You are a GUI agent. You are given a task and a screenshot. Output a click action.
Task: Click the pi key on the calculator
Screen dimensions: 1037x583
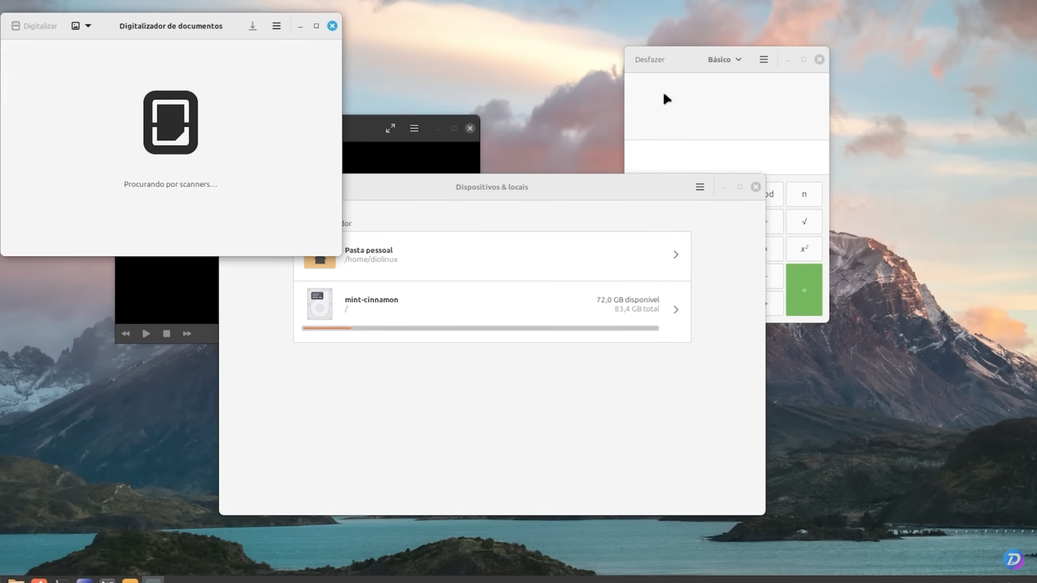point(804,194)
